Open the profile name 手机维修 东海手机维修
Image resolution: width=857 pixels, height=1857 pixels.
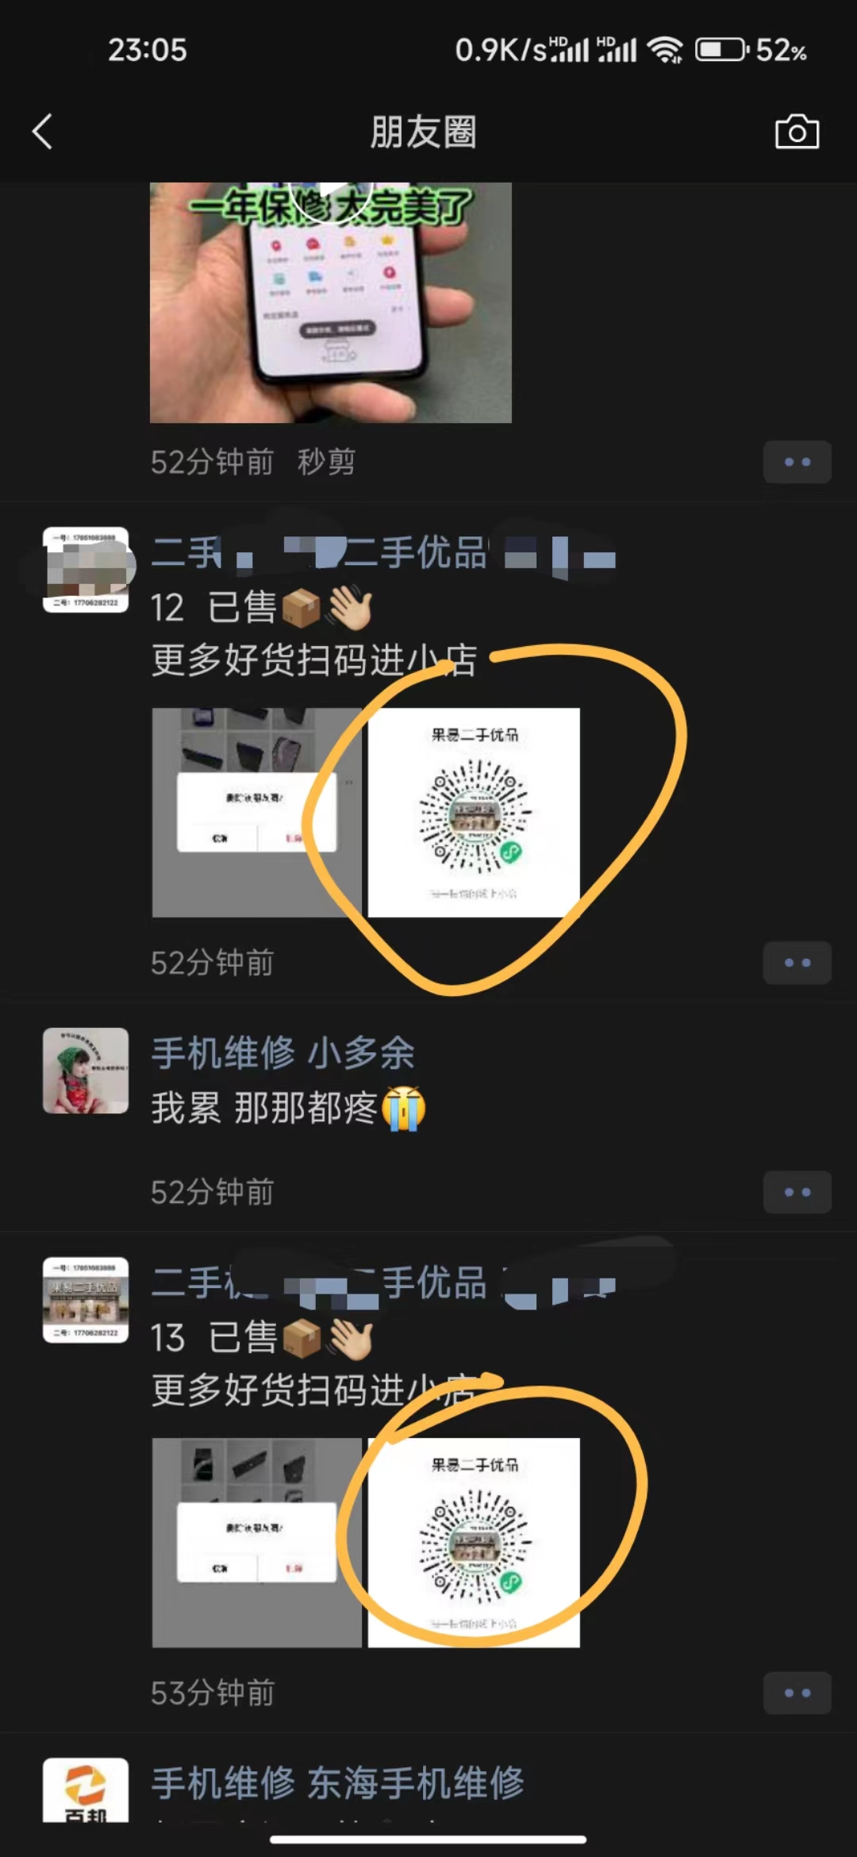(338, 1783)
